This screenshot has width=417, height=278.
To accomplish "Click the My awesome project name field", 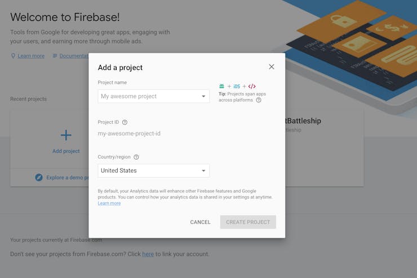I will 153,96.
